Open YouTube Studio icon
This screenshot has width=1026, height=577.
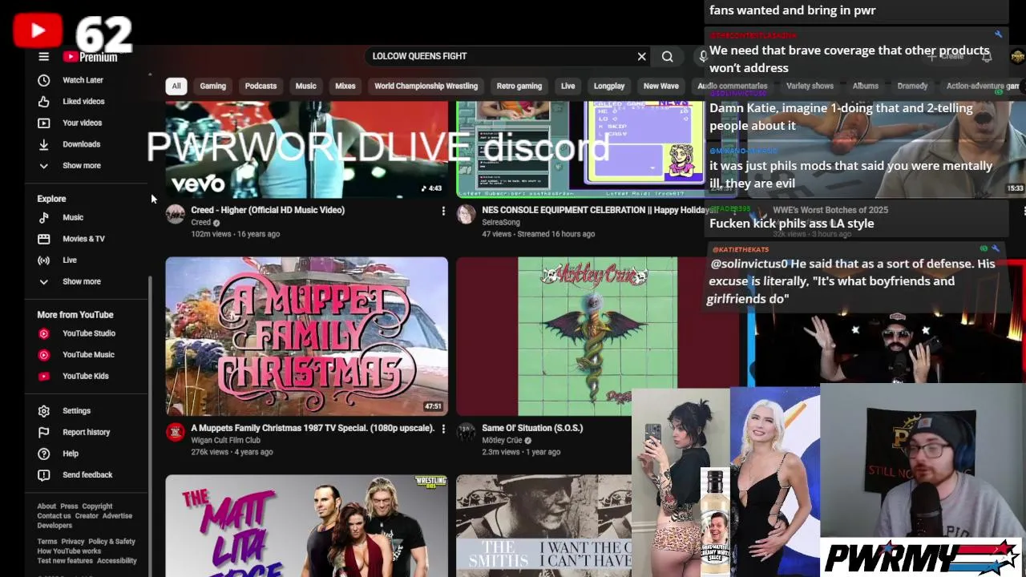pyautogui.click(x=44, y=333)
